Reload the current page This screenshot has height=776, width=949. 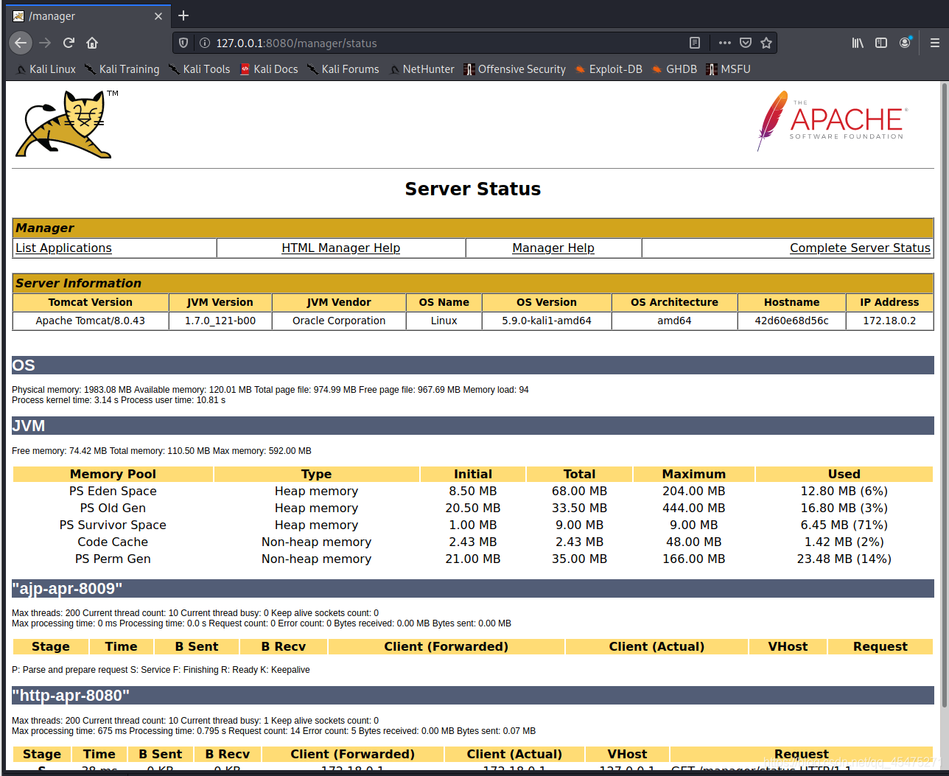(x=69, y=43)
